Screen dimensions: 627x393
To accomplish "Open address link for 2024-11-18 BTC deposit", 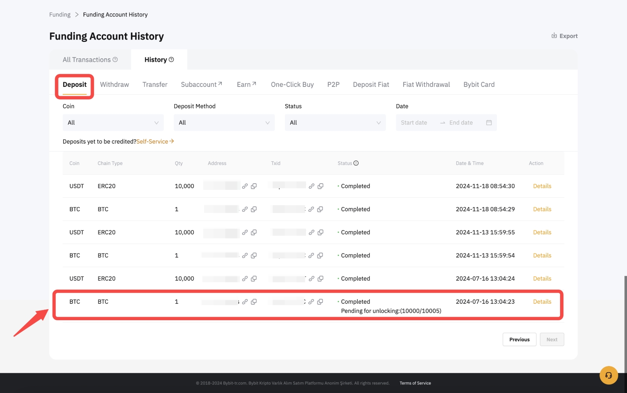I will [x=245, y=209].
